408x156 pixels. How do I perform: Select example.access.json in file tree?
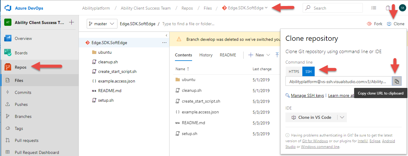[x=117, y=81]
